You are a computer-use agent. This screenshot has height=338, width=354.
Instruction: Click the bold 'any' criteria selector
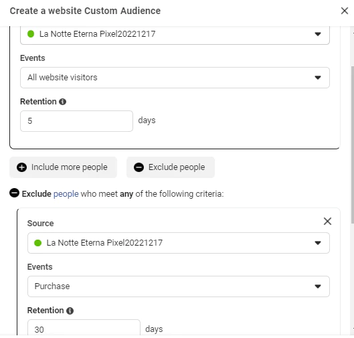coord(126,194)
